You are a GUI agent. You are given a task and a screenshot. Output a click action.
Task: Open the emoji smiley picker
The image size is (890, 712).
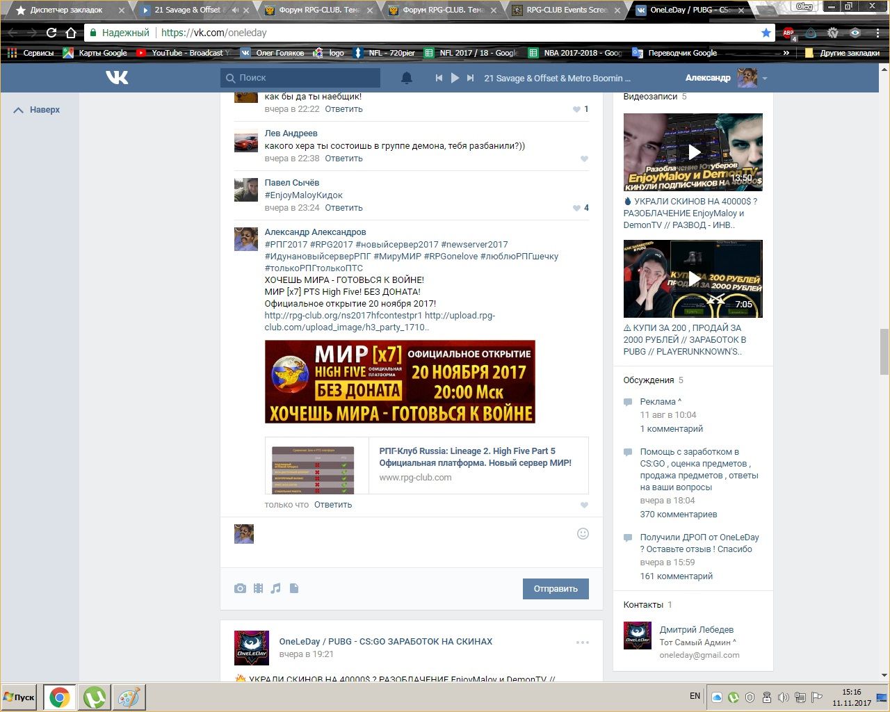(583, 533)
